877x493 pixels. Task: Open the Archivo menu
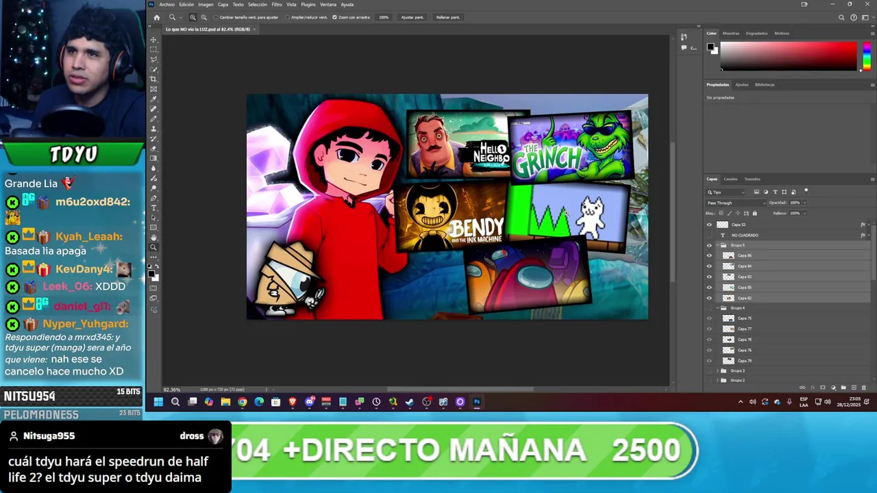166,5
